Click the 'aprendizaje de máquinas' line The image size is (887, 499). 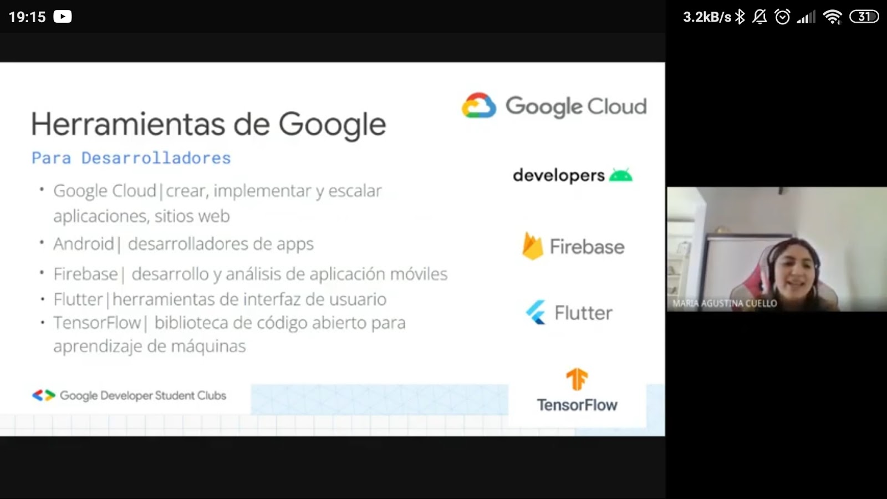pos(150,346)
